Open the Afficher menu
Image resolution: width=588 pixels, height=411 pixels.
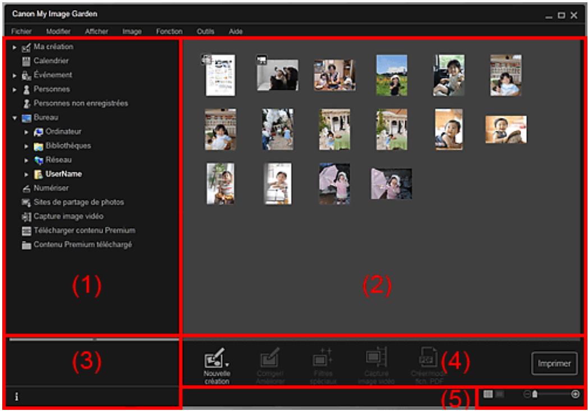[97, 31]
